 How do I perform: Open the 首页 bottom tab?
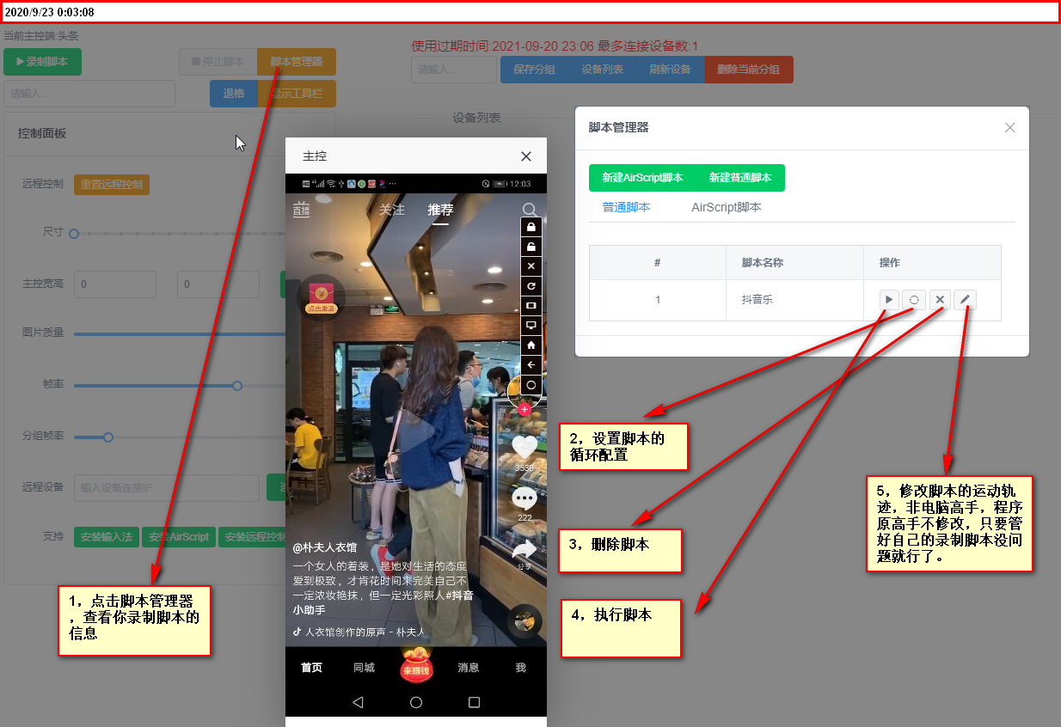[x=311, y=668]
